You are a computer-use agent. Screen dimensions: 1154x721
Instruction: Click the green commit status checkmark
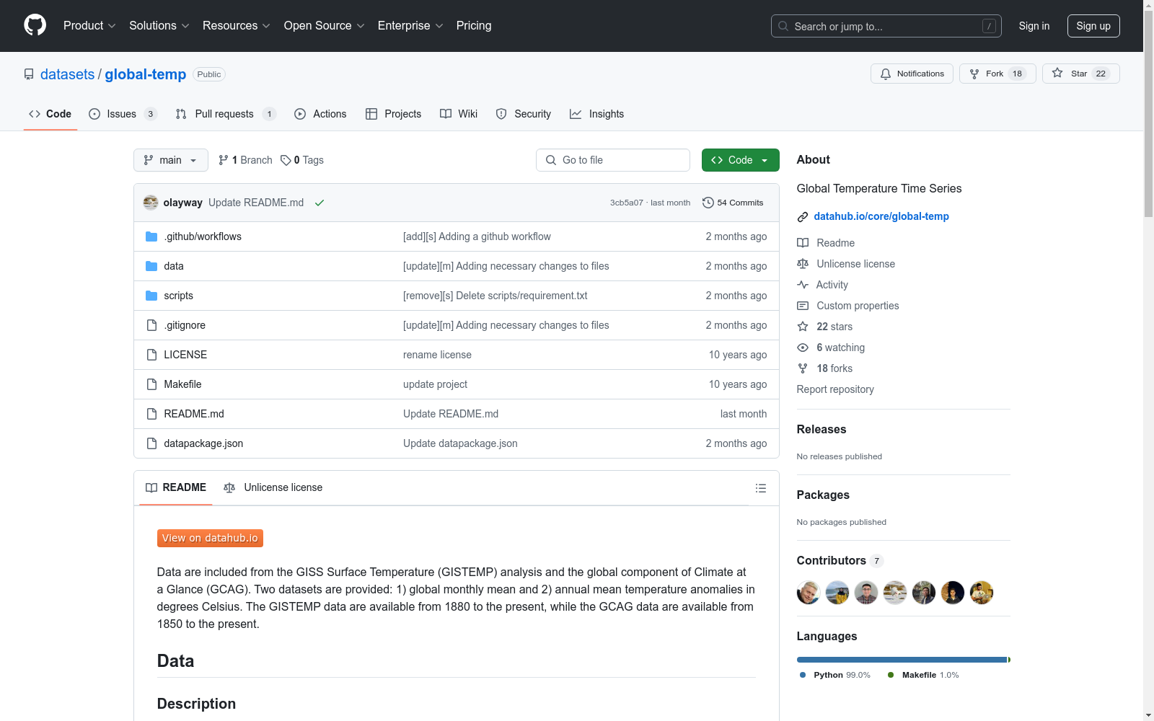click(x=320, y=203)
